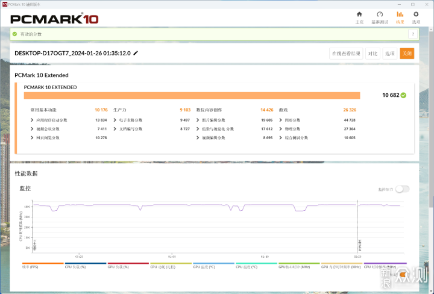Toggle the CPU 温度 (°C) legend series
434x294 pixels.
click(256, 265)
